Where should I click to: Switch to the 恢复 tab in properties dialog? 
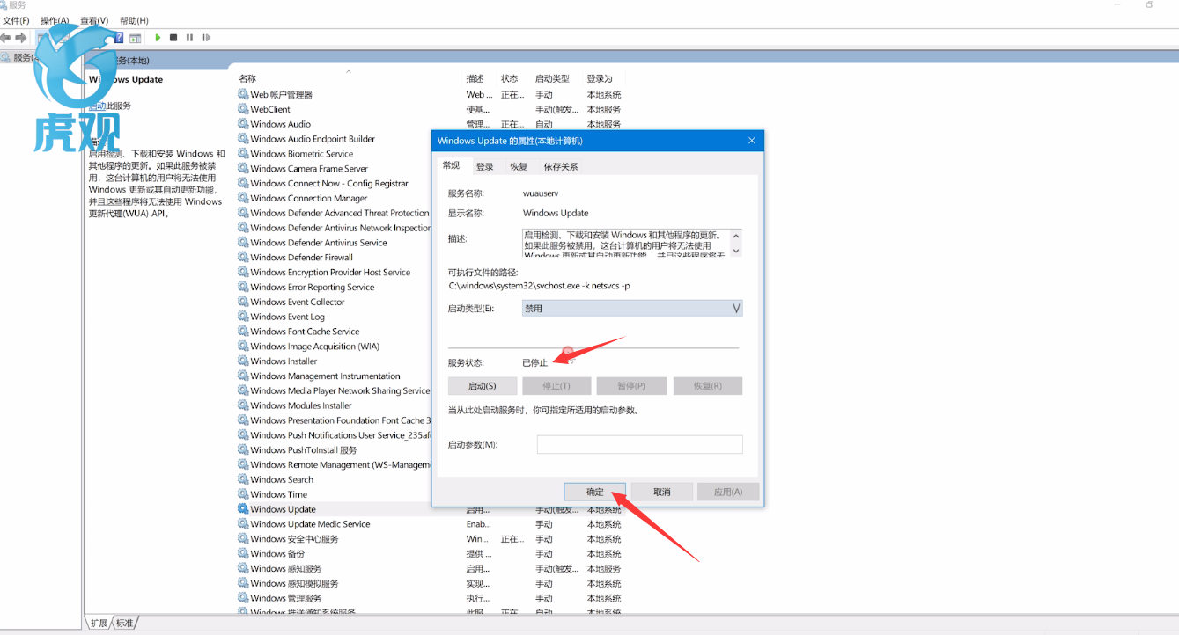[x=519, y=166]
